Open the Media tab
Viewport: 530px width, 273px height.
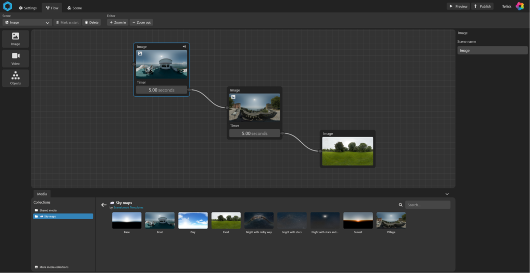pos(42,194)
